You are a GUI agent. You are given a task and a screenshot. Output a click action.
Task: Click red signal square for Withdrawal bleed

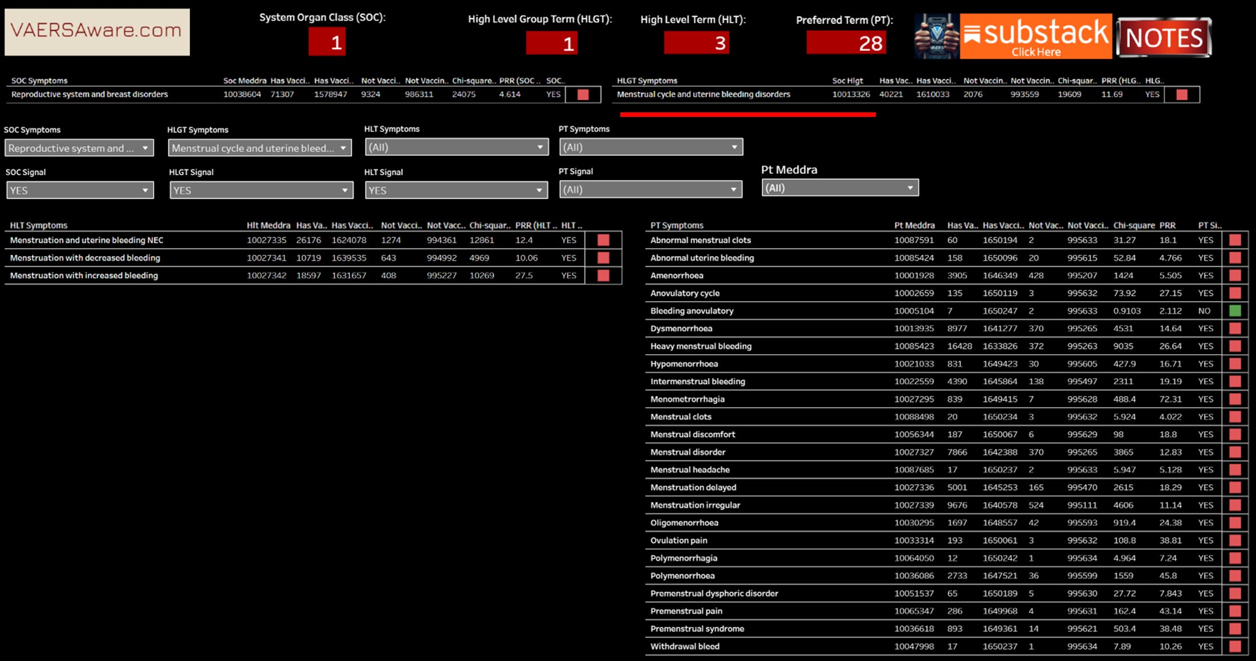coord(1235,646)
